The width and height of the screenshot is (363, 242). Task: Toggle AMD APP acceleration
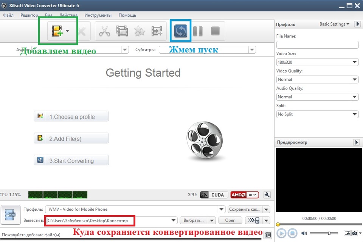tap(245, 195)
